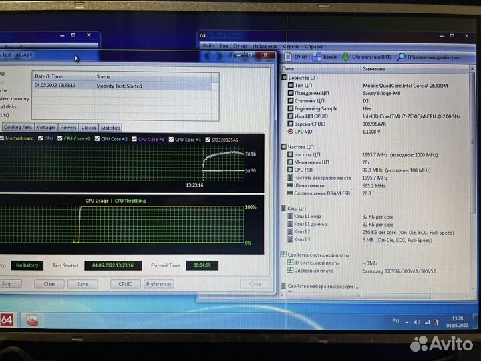481x361 pixels.
Task: Open the Файл menu in AIDA64
Action: coord(208,46)
